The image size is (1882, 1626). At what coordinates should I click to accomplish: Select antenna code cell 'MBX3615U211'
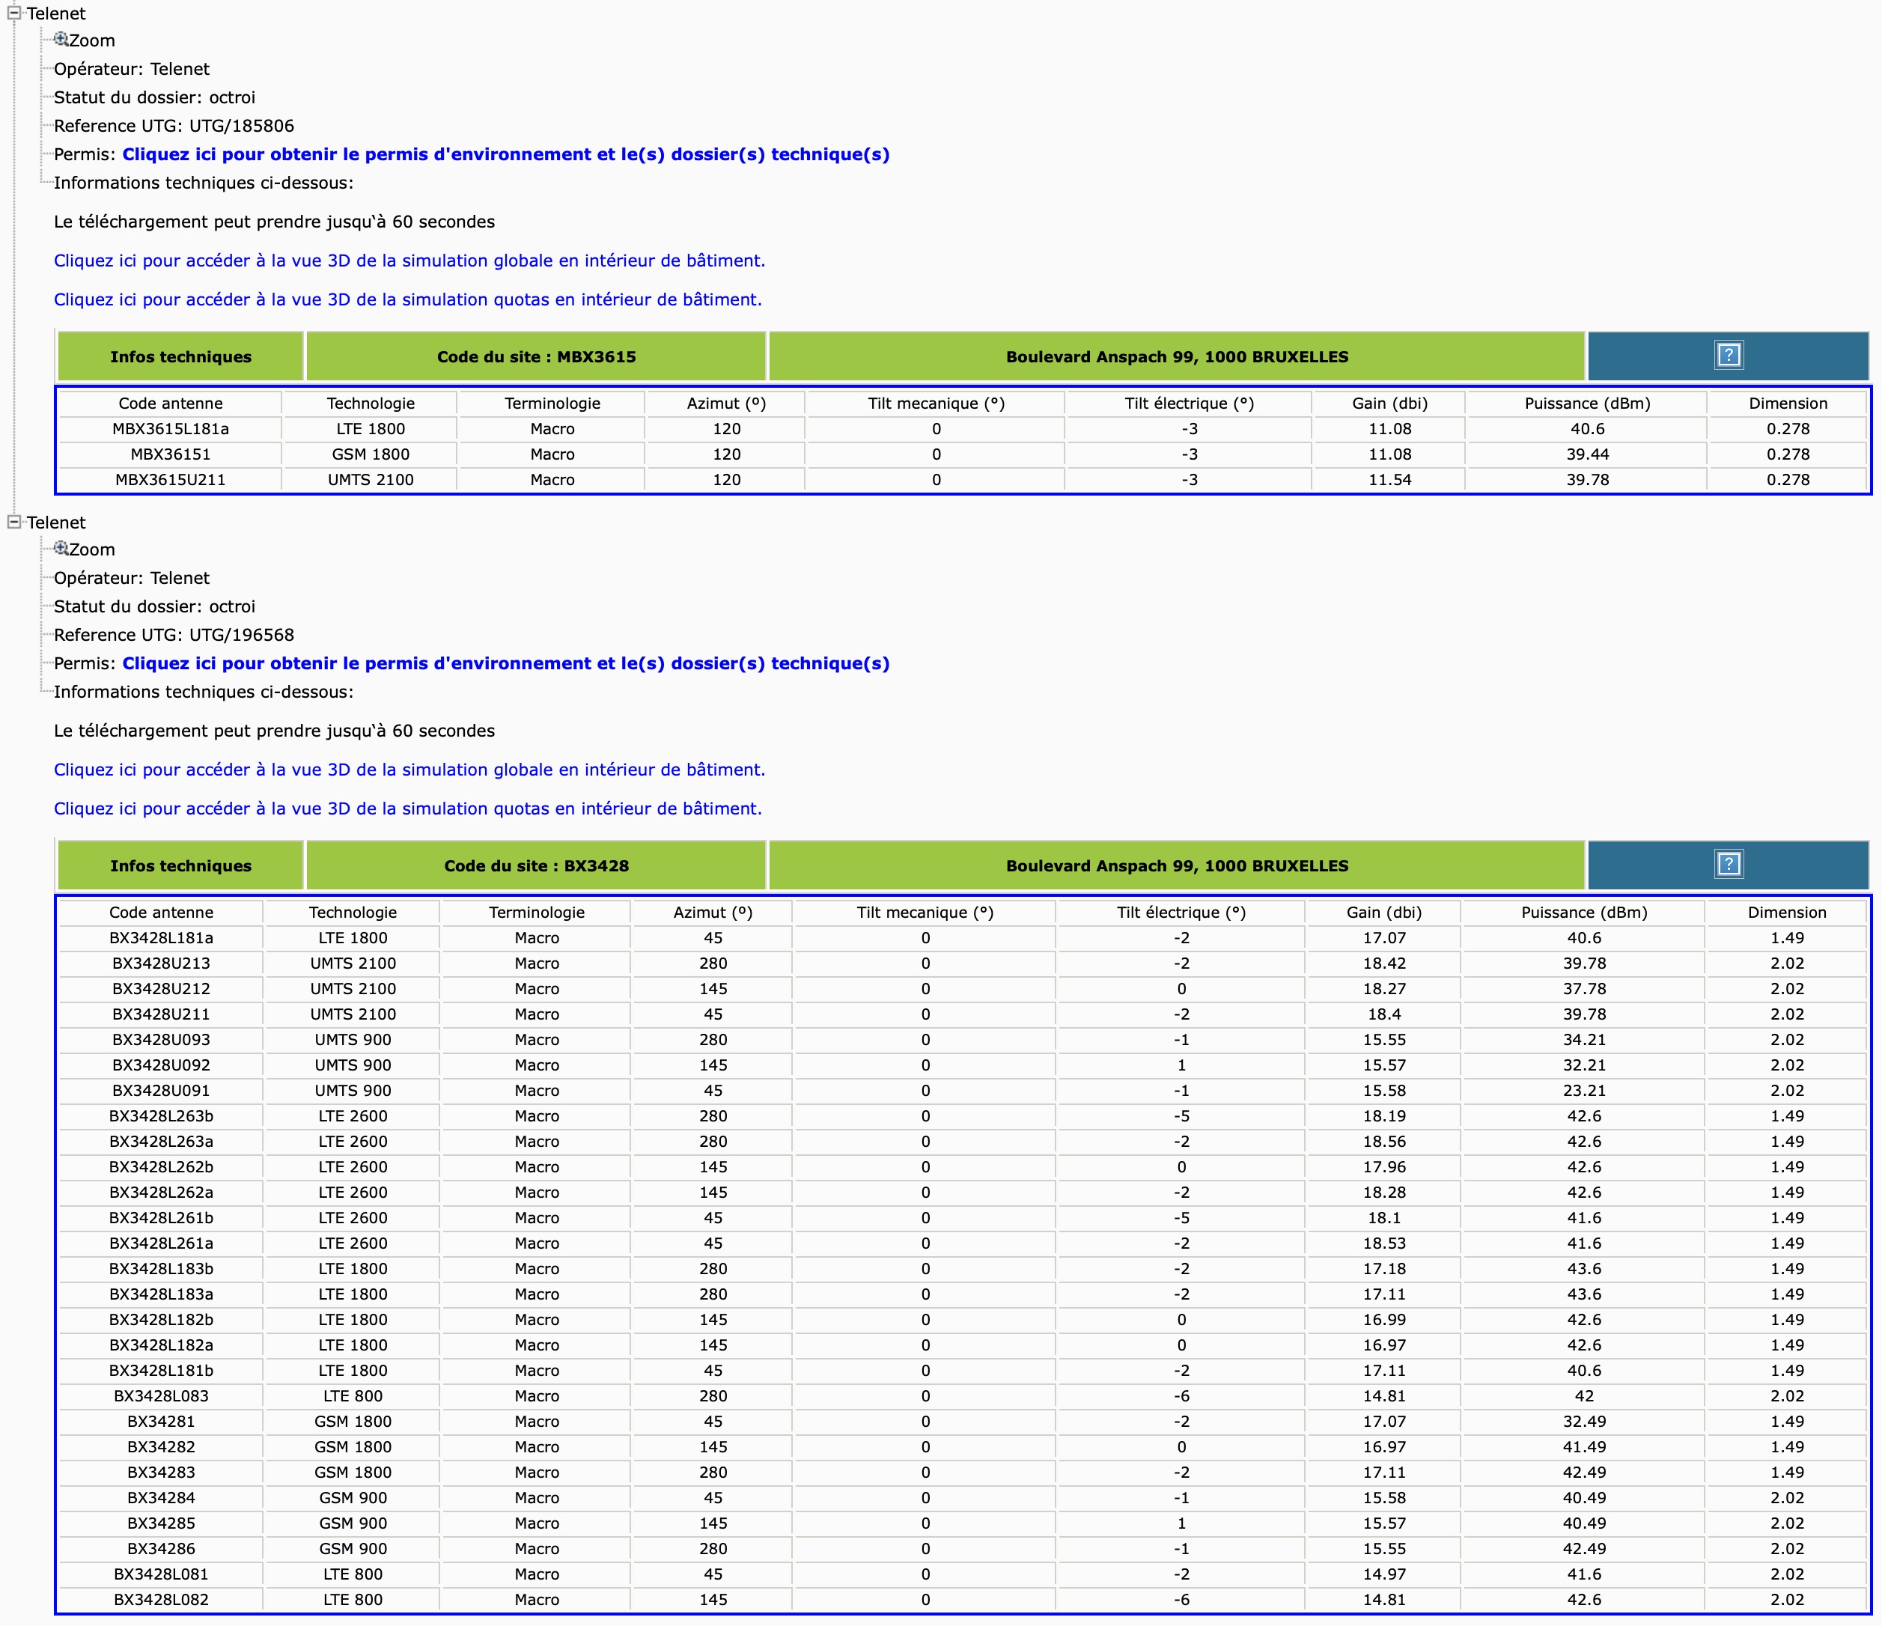point(171,480)
